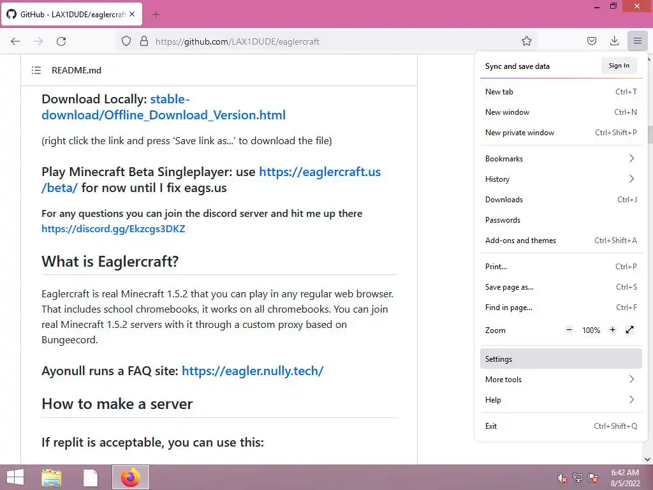Open a new tab with plus button
Viewport: 653px width, 490px height.
[156, 15]
